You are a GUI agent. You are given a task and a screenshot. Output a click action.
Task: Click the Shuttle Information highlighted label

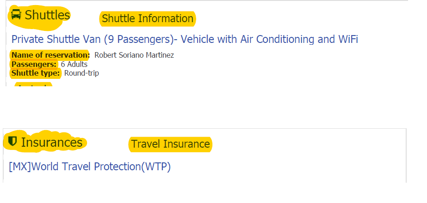[x=148, y=19]
